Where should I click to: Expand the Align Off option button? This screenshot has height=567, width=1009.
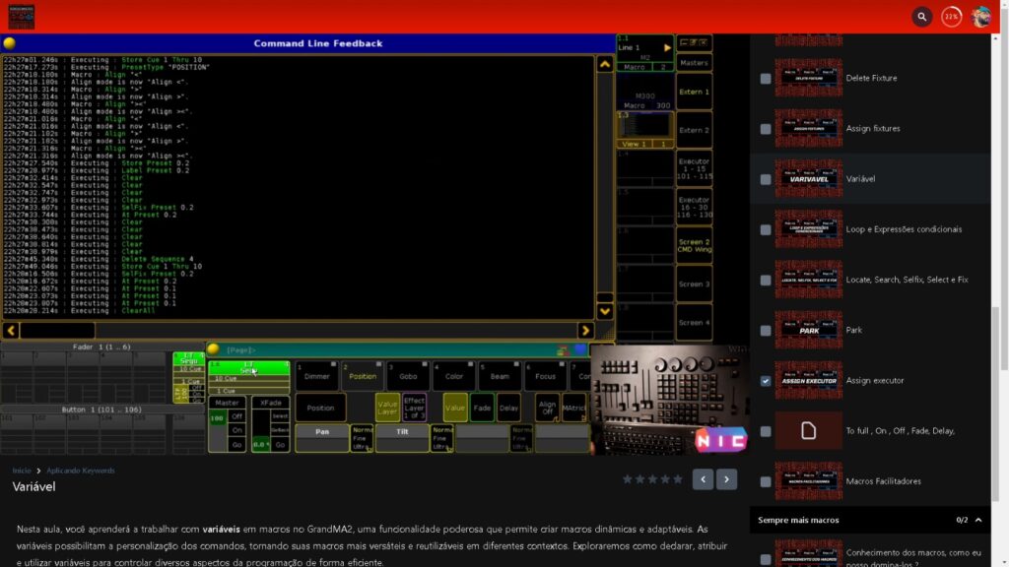pos(547,407)
